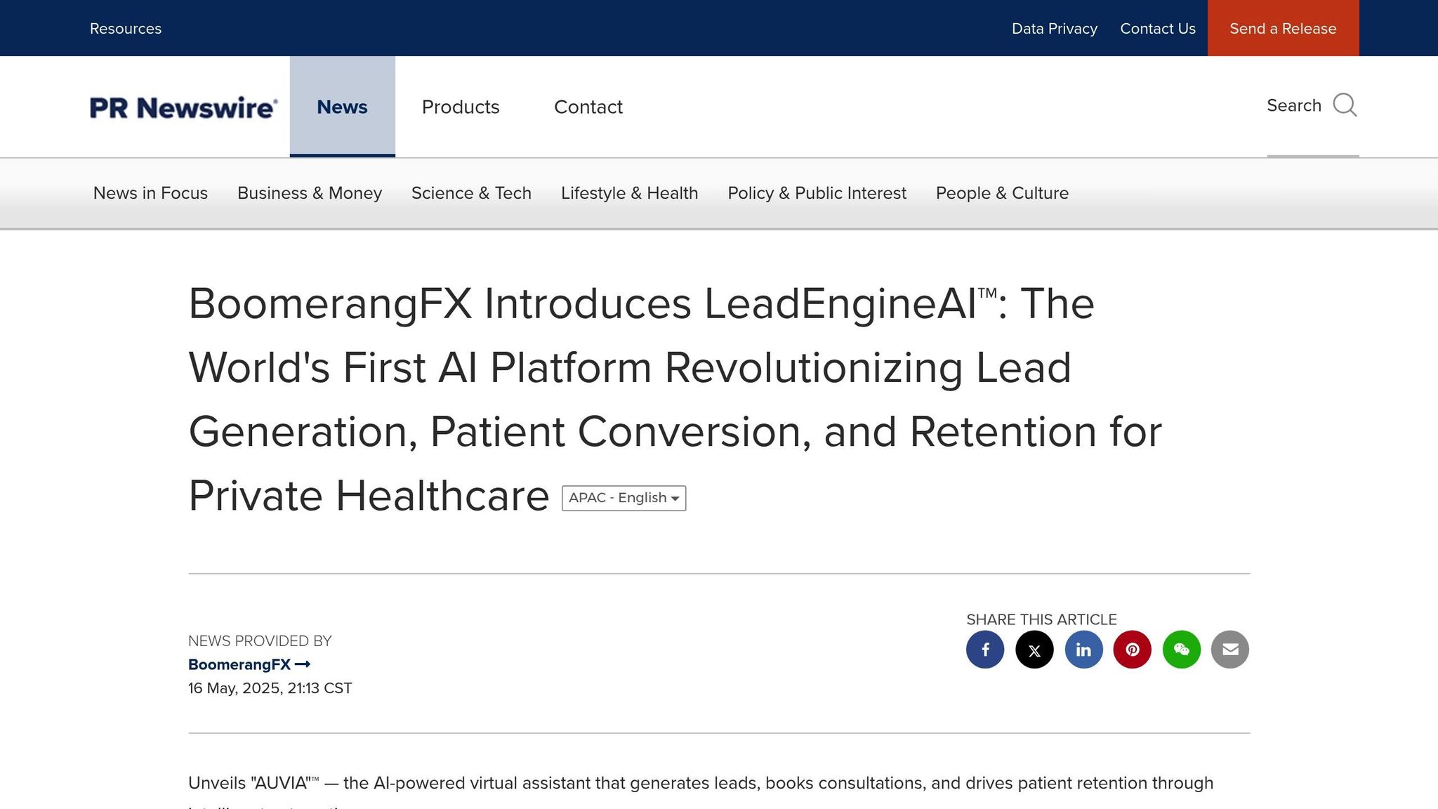
Task: Share article via WeChat icon
Action: pyautogui.click(x=1182, y=650)
